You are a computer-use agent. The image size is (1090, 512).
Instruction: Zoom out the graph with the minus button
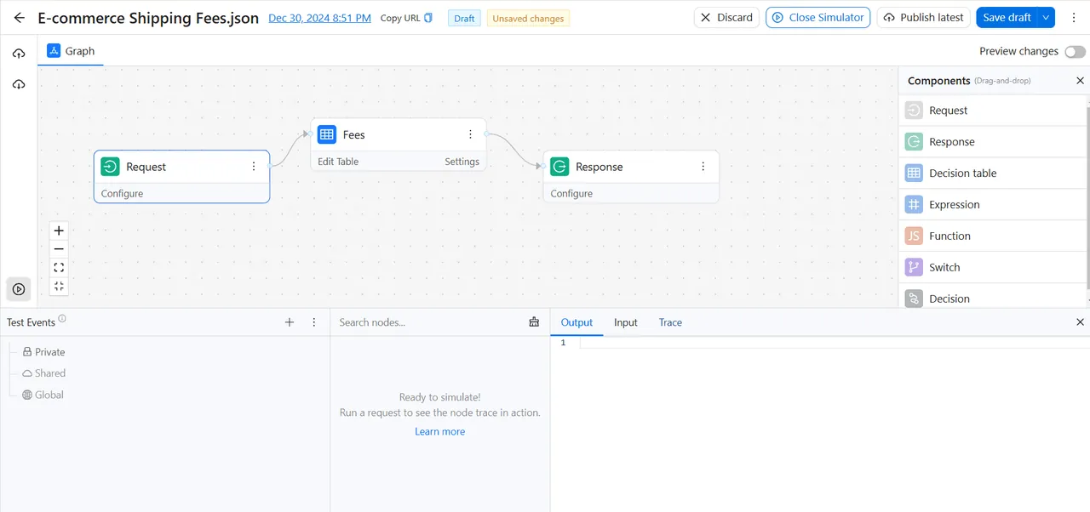pos(59,249)
